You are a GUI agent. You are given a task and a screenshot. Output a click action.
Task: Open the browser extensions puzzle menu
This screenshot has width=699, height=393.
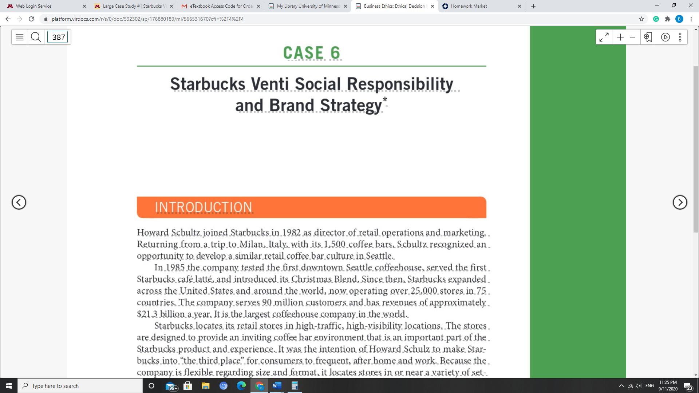point(668,19)
